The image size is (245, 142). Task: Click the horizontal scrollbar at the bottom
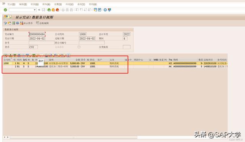click(73, 137)
